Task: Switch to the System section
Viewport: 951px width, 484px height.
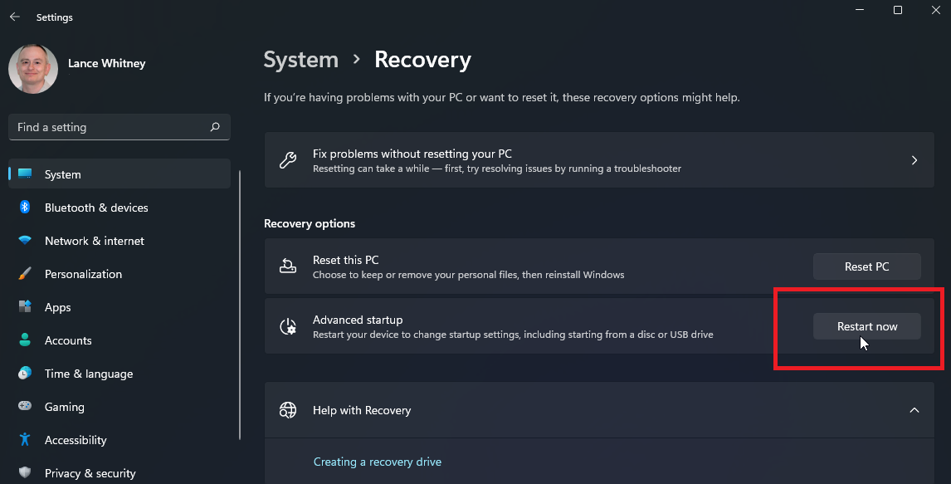Action: 64,174
